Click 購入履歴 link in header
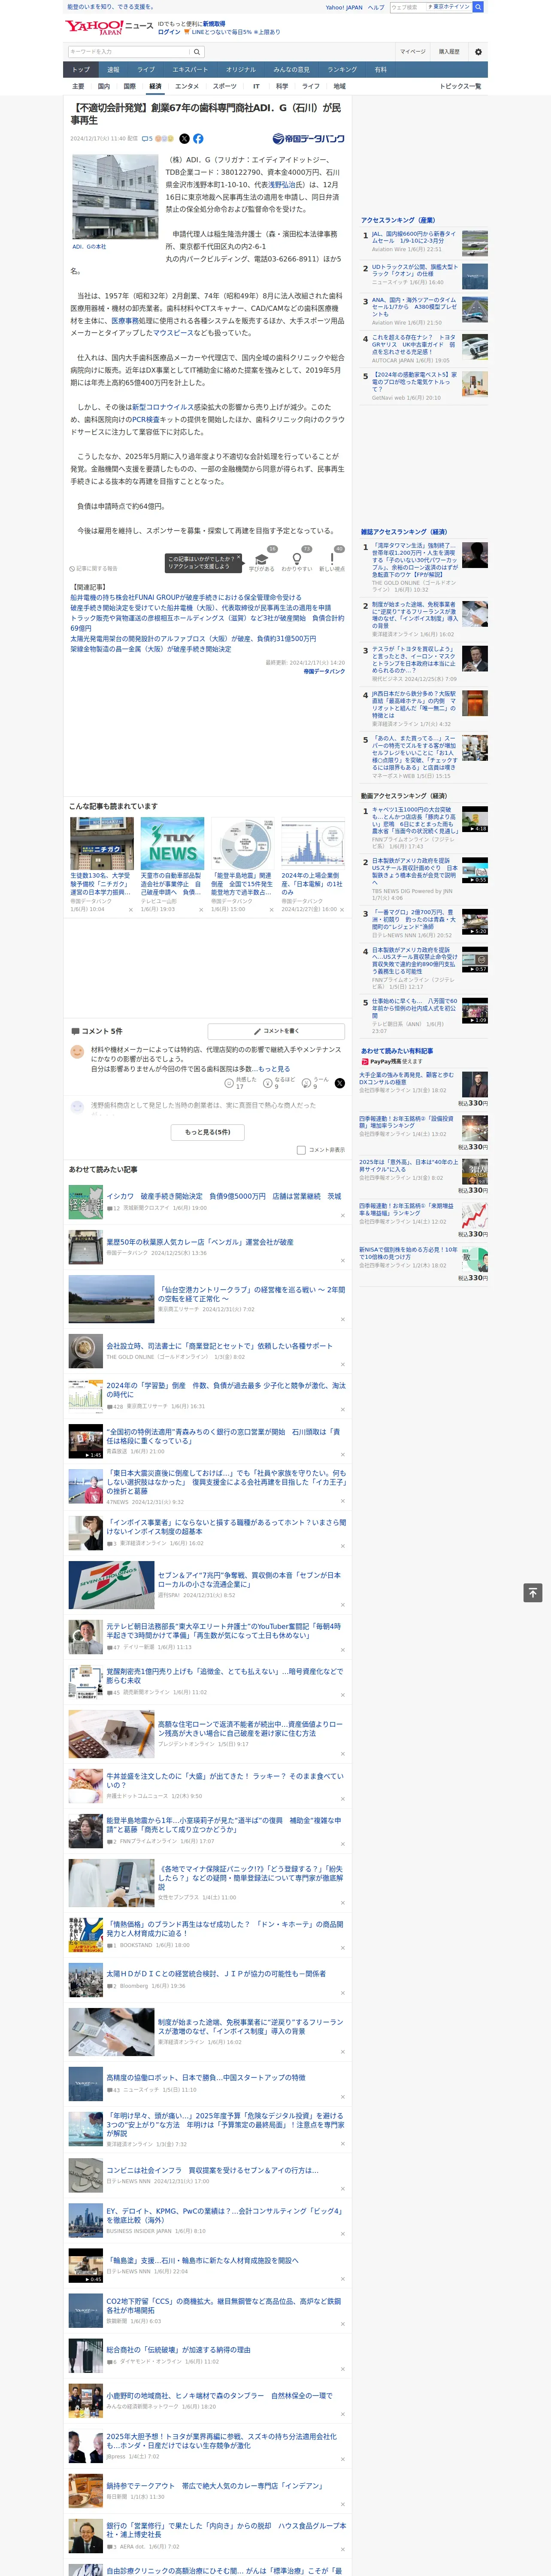 (449, 52)
